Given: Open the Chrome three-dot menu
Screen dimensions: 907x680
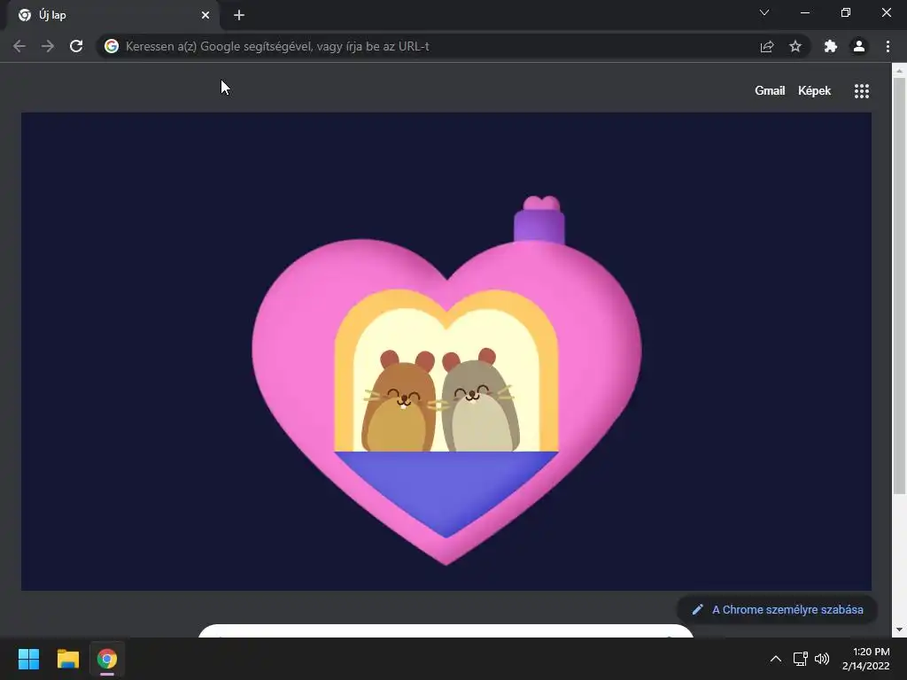Looking at the screenshot, I should tap(888, 46).
